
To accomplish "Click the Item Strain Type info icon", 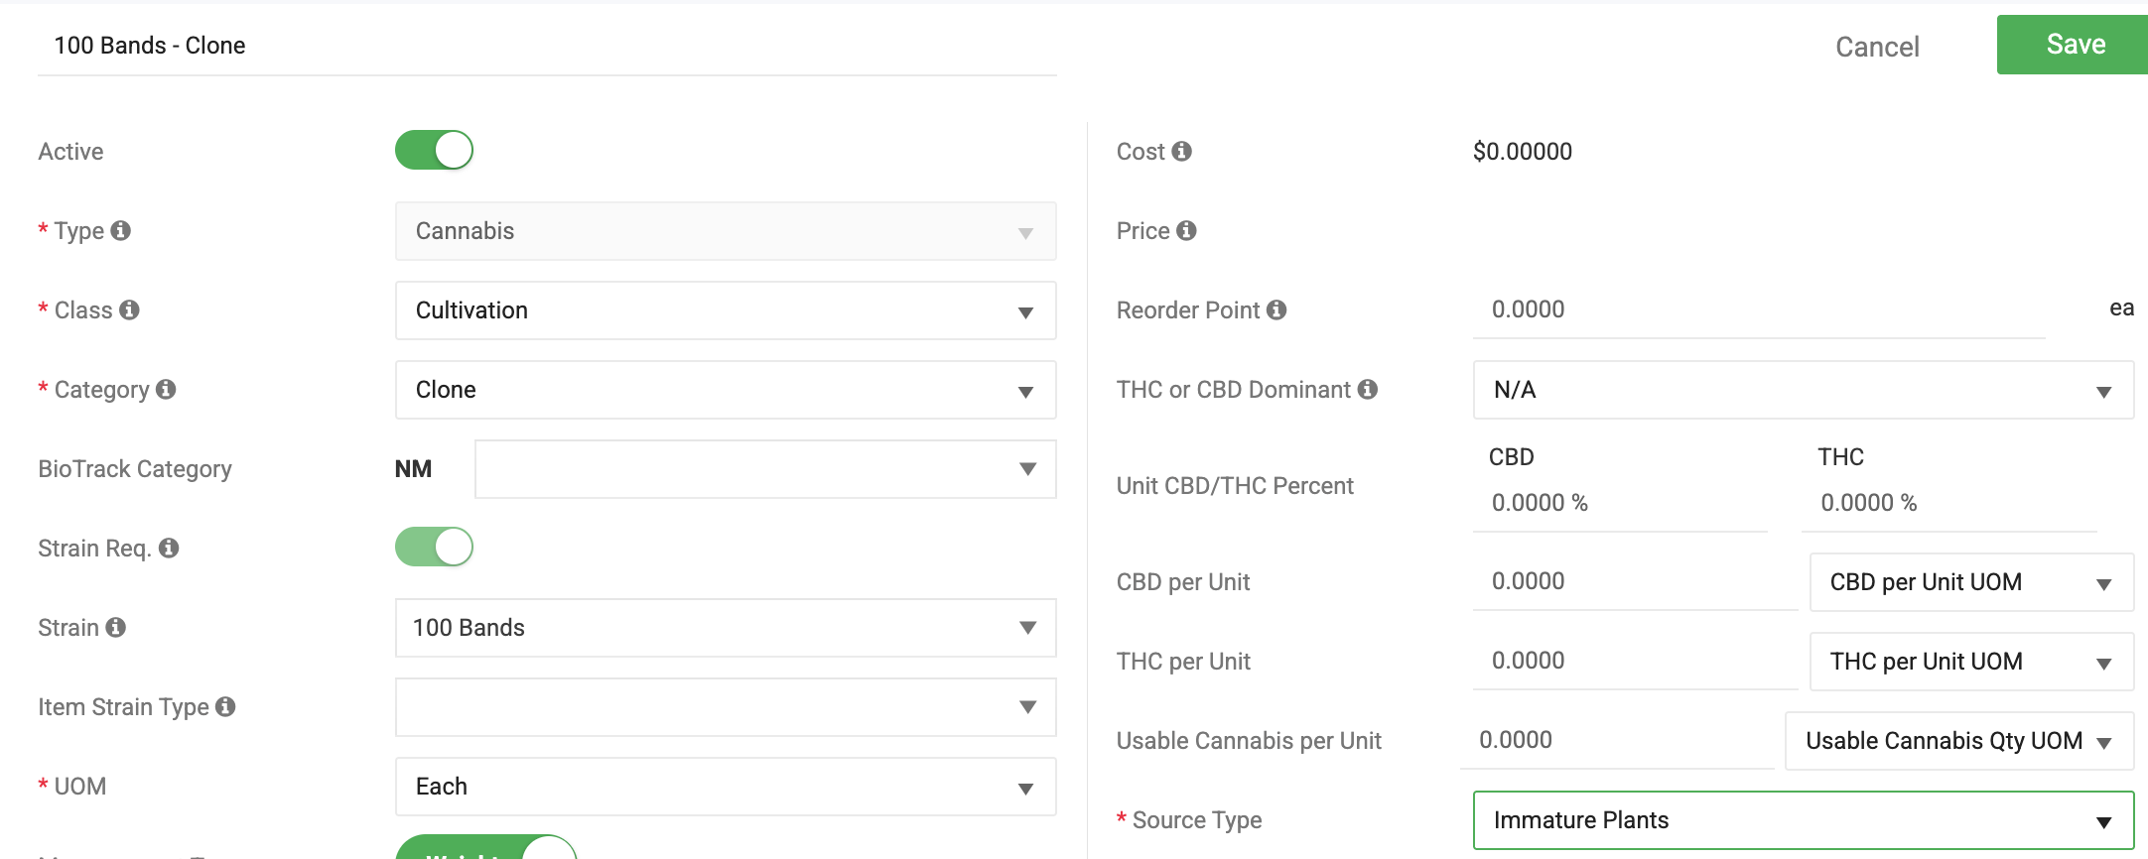I will [x=225, y=706].
